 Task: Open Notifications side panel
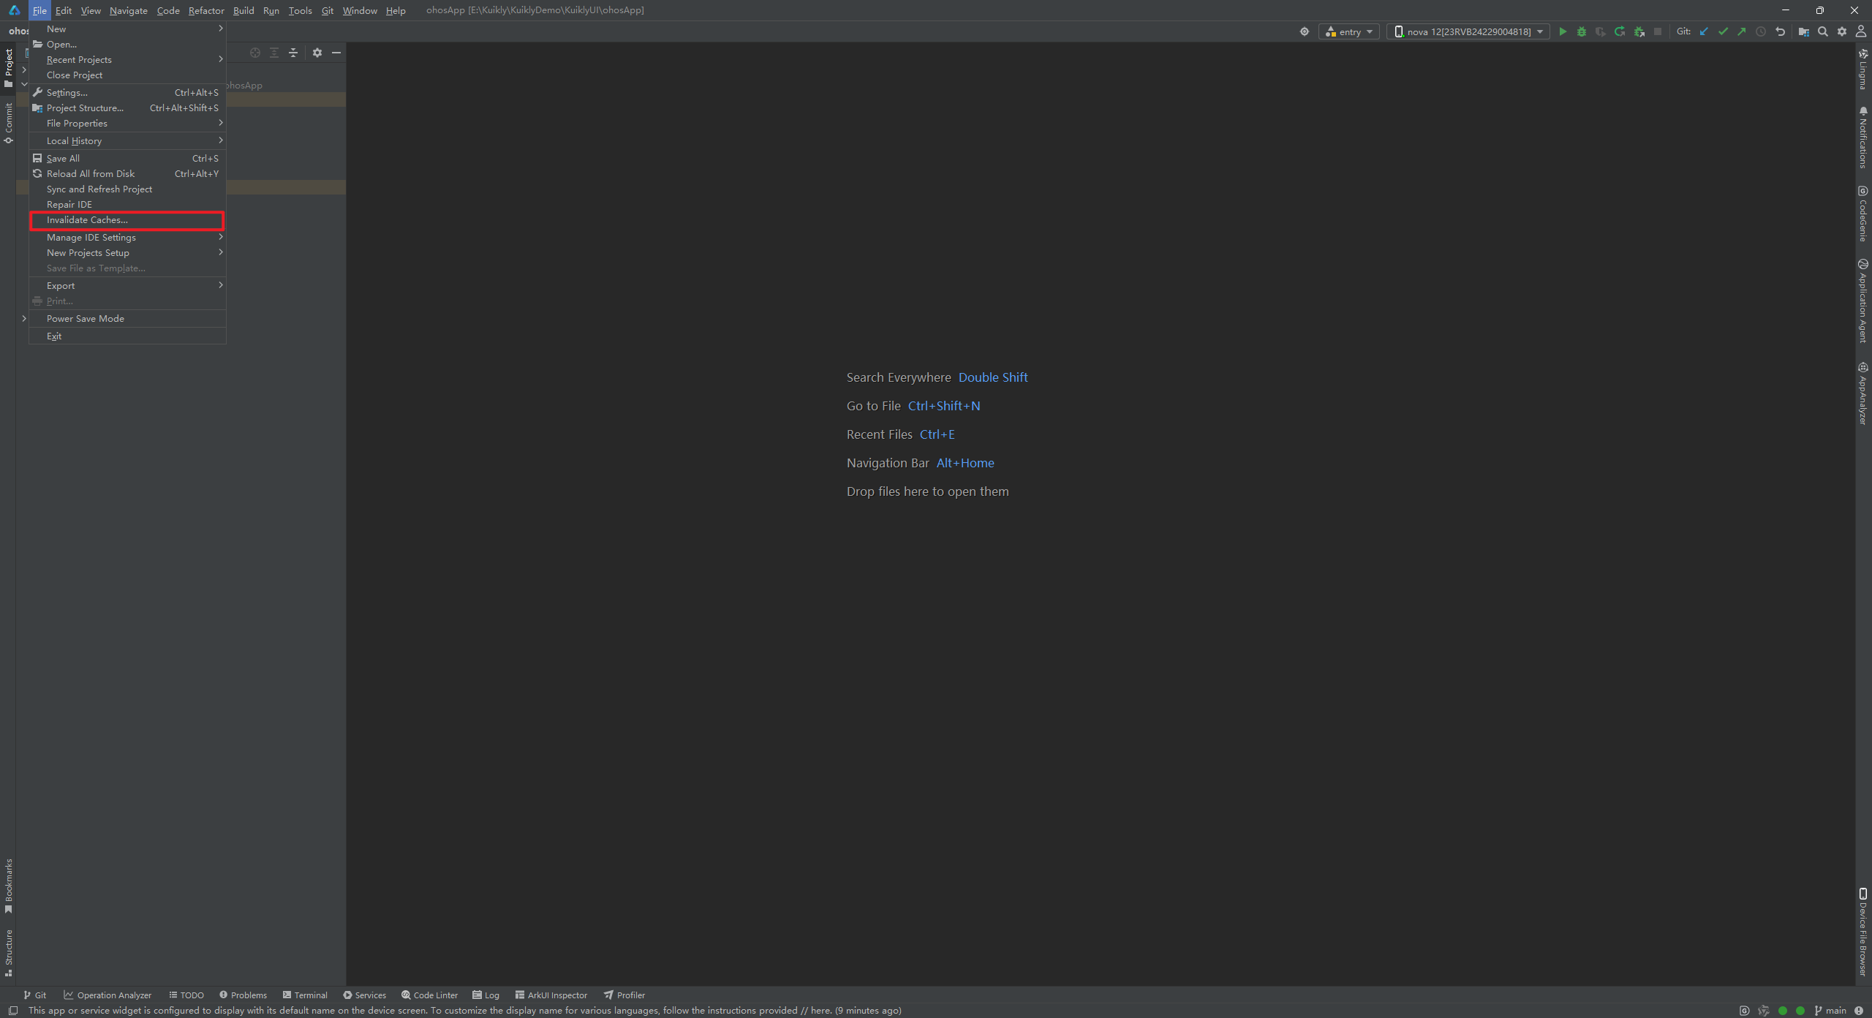click(x=1862, y=137)
